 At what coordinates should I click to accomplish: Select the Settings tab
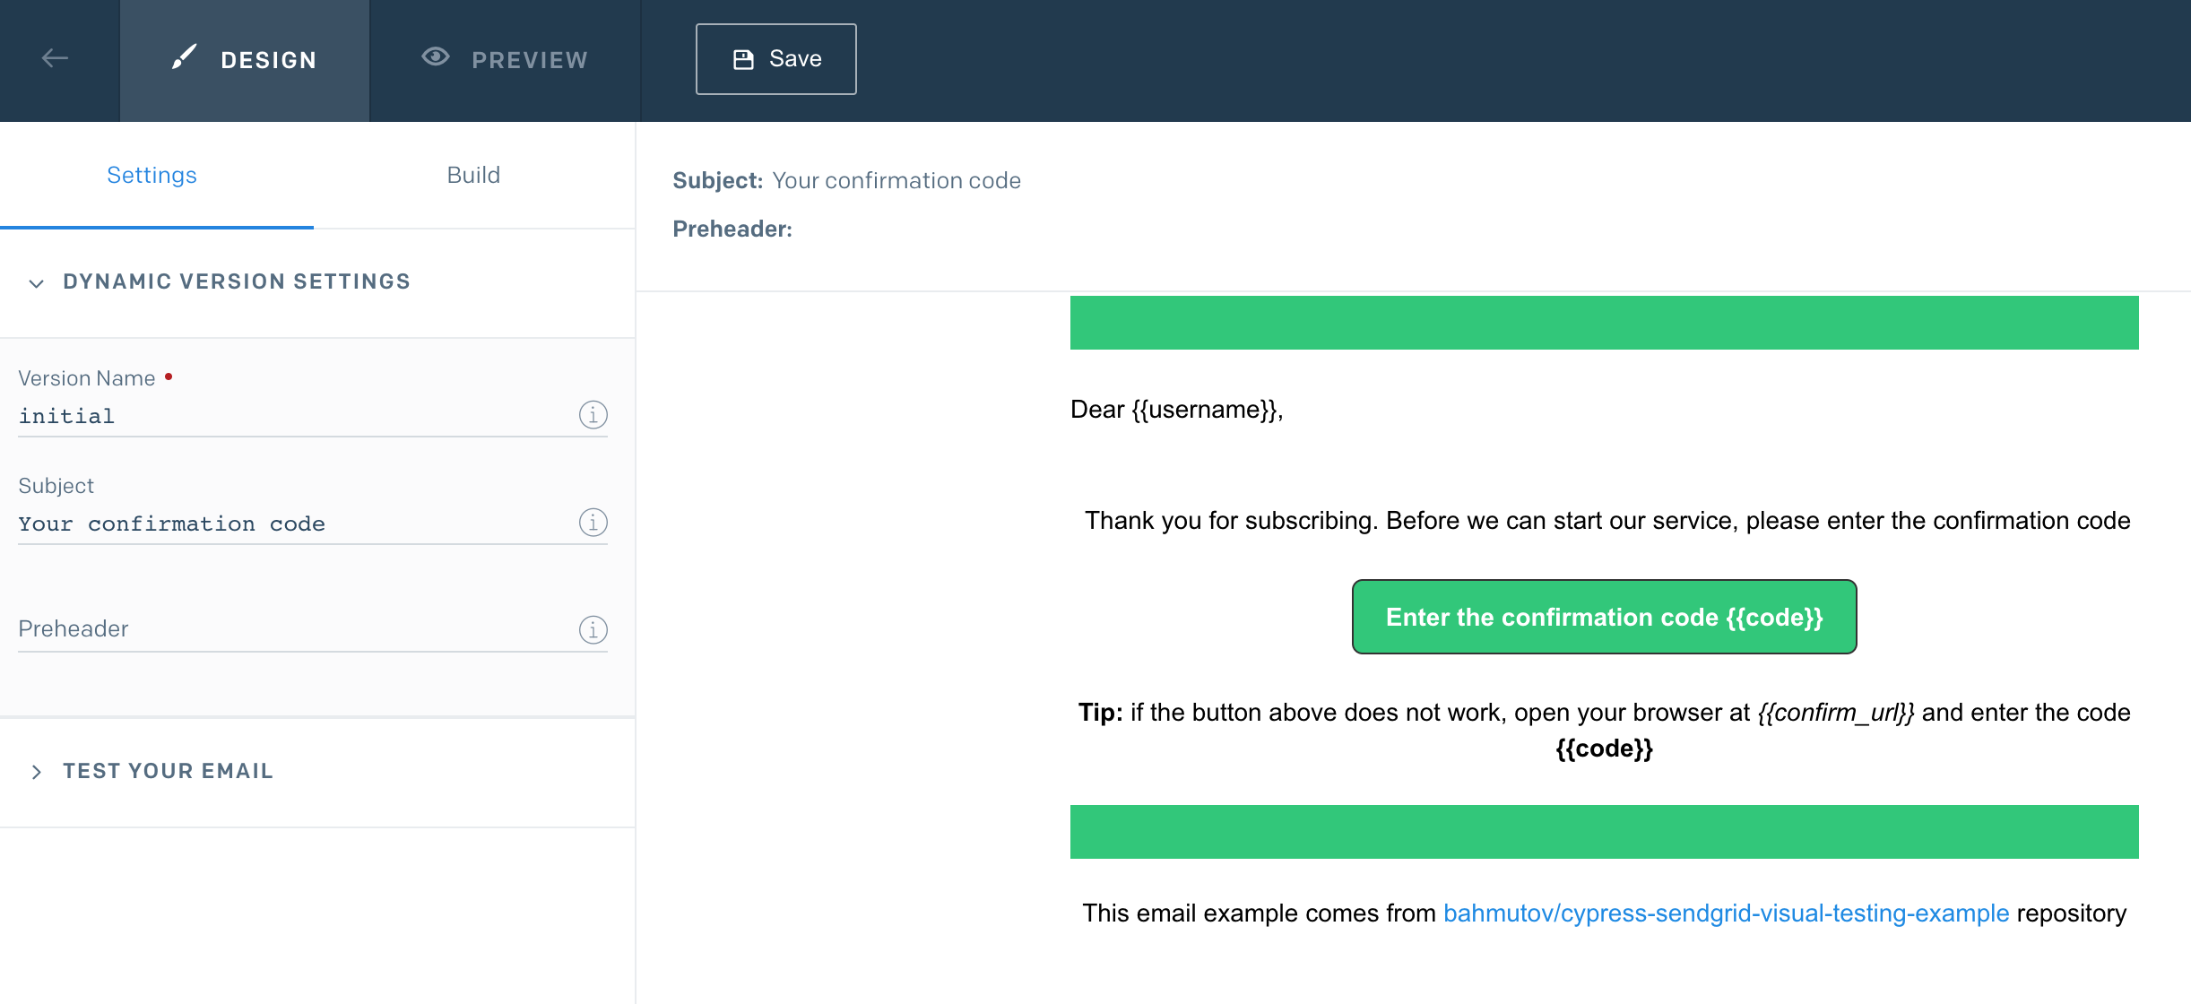(152, 175)
